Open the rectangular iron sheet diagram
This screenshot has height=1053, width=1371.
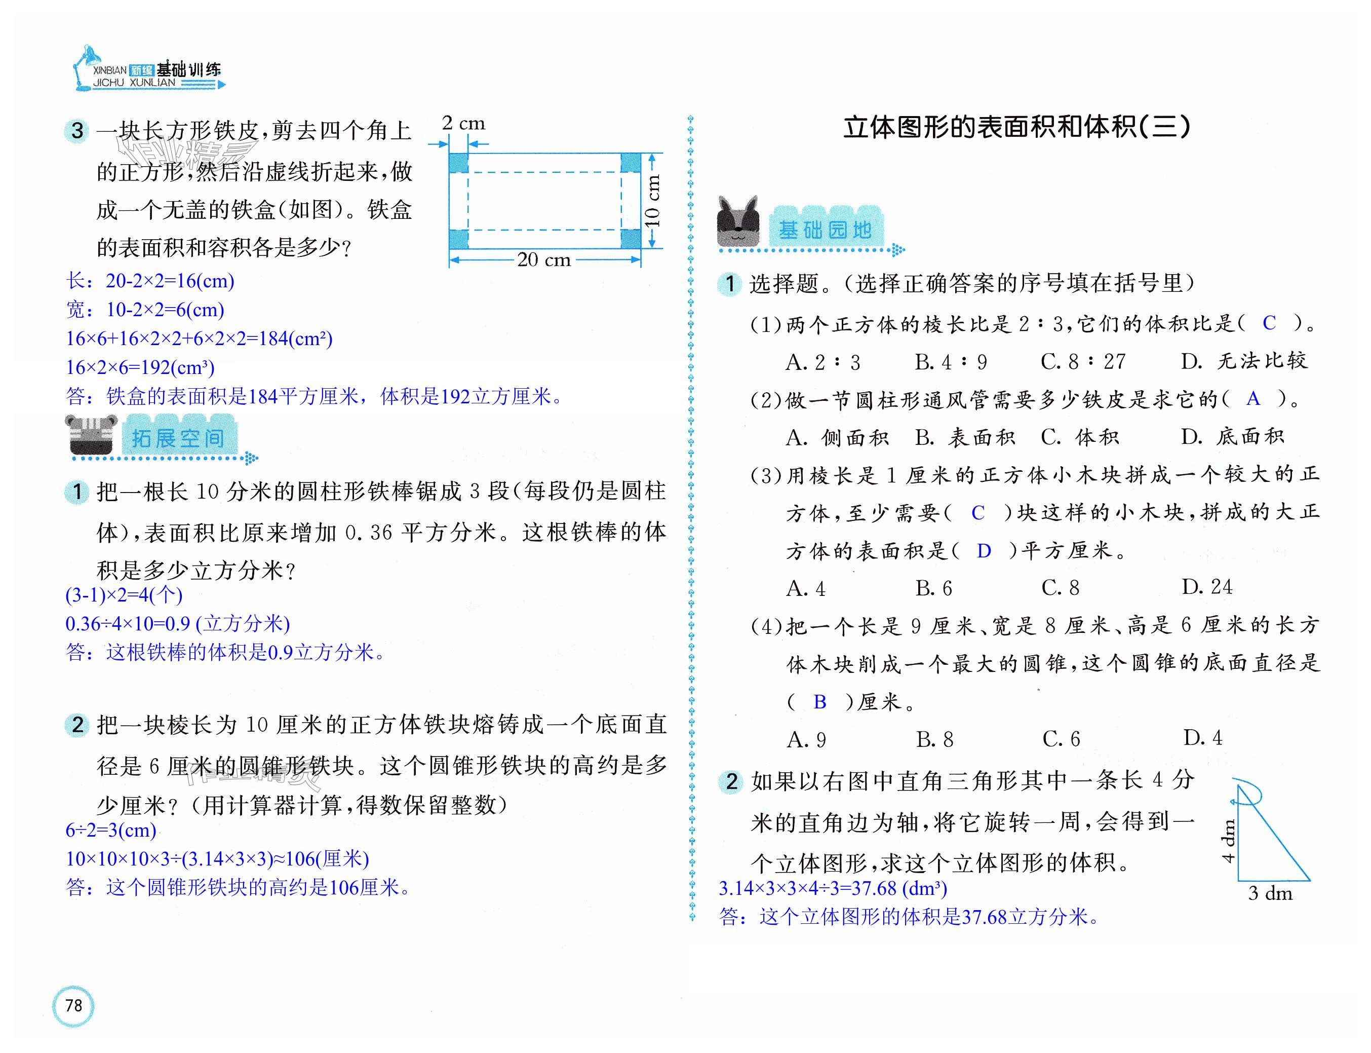coord(545,201)
